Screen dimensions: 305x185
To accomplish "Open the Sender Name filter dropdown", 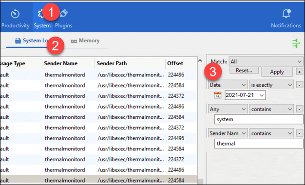I will point(228,133).
